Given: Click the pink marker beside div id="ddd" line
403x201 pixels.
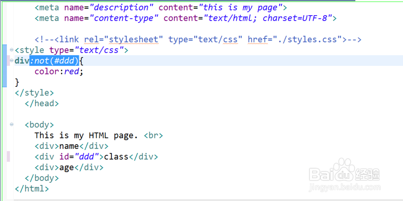Looking at the screenshot, I should (x=8, y=157).
